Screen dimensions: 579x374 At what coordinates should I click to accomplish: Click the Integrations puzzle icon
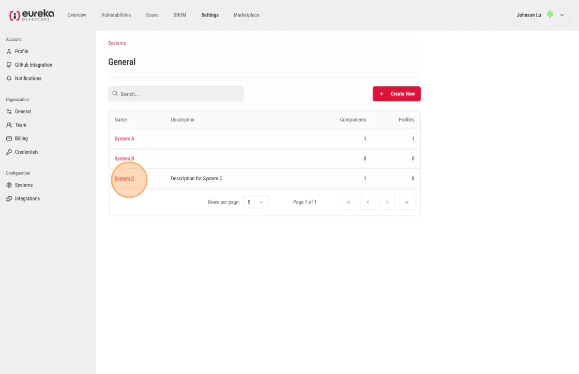click(9, 198)
